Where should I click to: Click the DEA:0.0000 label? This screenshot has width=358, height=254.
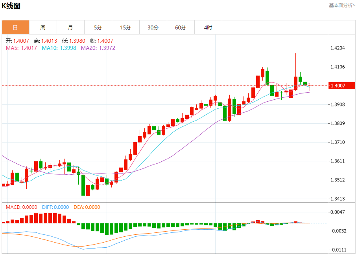(87, 207)
